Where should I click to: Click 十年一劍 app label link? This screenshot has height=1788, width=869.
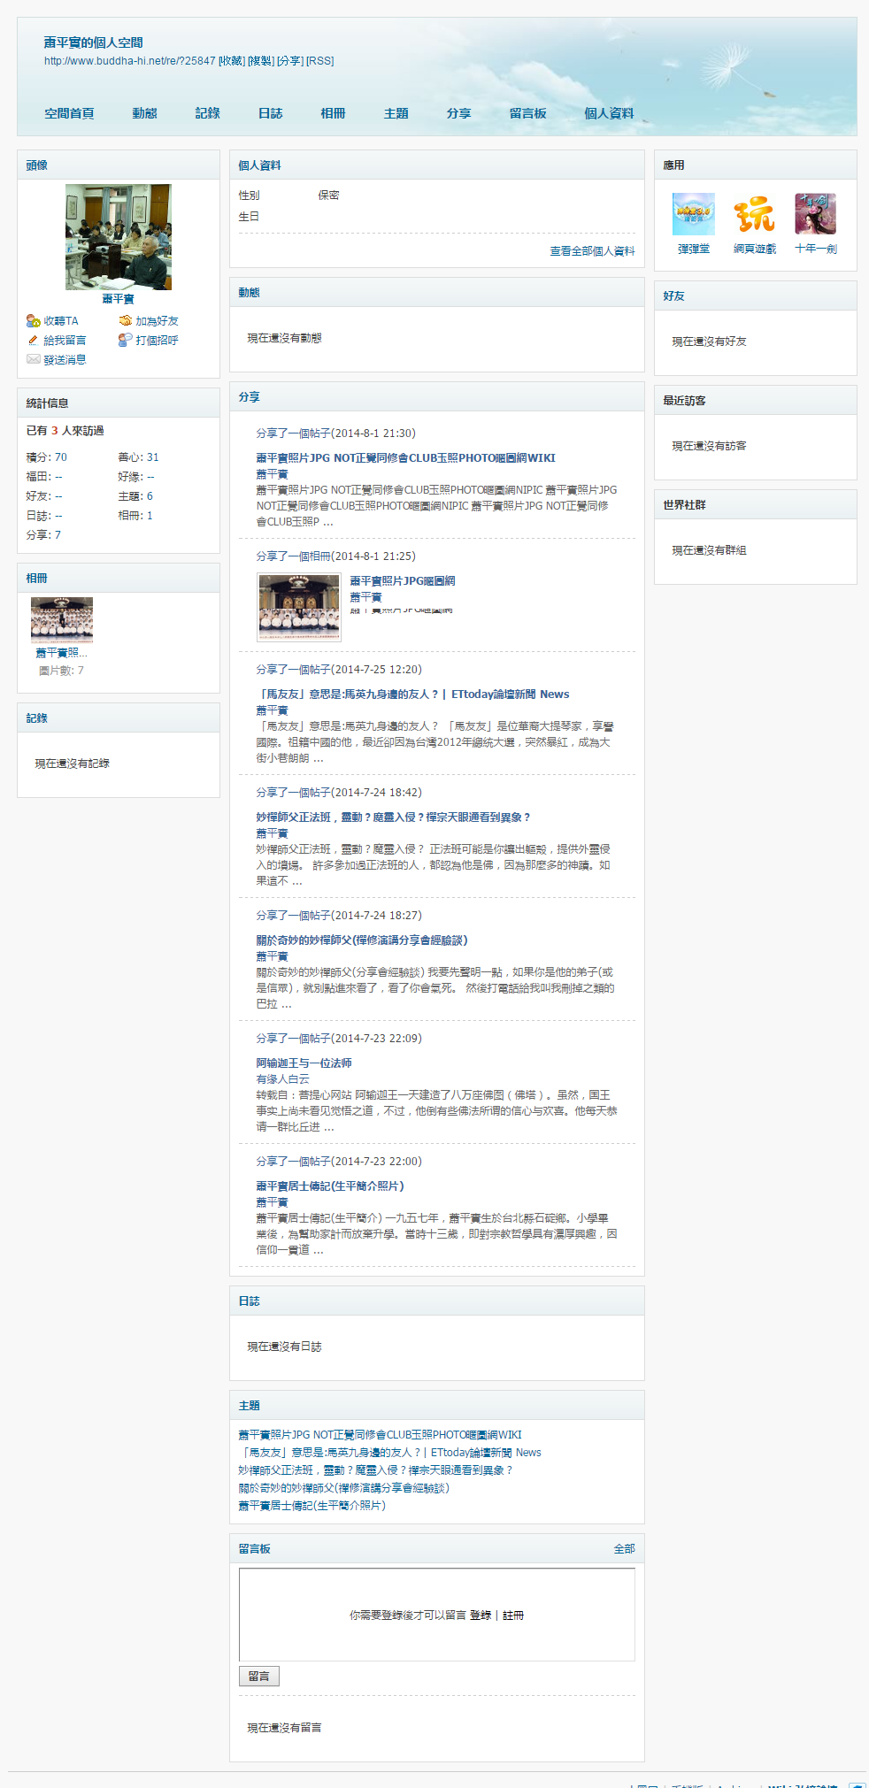(x=815, y=249)
